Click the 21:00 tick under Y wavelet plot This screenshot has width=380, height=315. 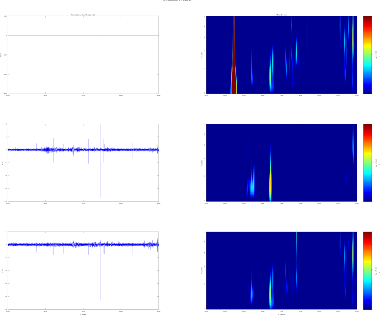338,203
